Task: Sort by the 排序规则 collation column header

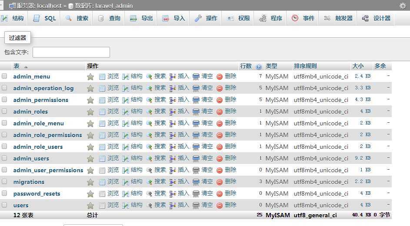Action: (305, 66)
